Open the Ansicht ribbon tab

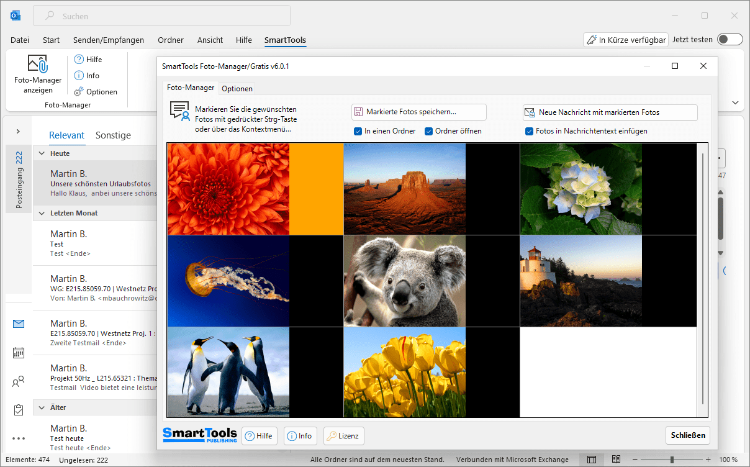[x=210, y=40]
